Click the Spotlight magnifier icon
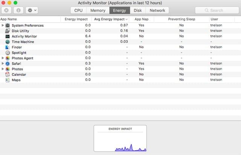241x155 pixels. [8, 53]
